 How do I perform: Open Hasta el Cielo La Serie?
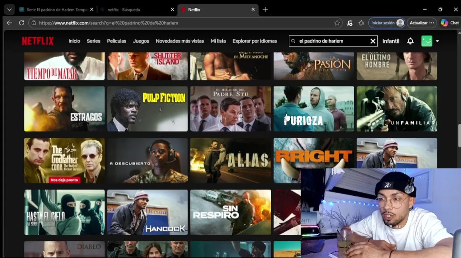(x=64, y=212)
